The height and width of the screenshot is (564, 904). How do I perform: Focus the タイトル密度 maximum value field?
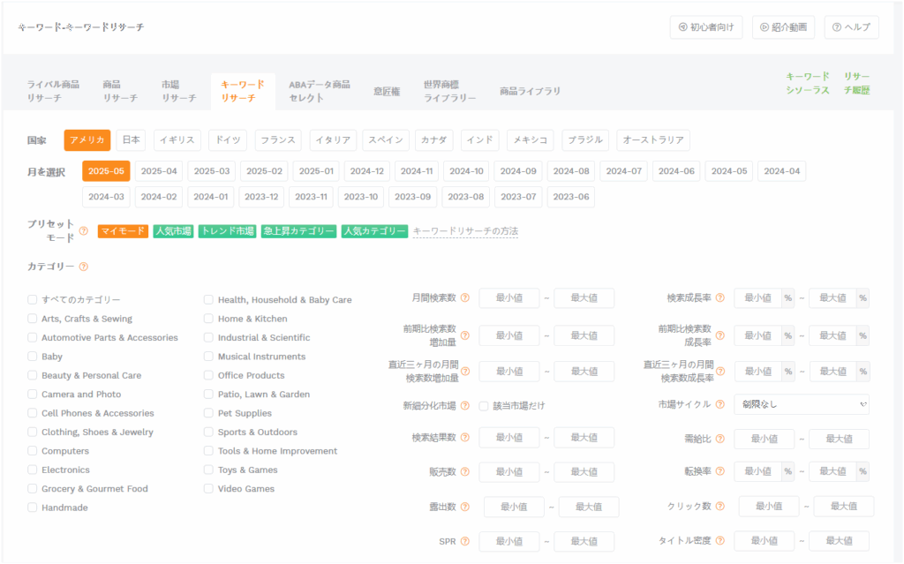pyautogui.click(x=839, y=541)
